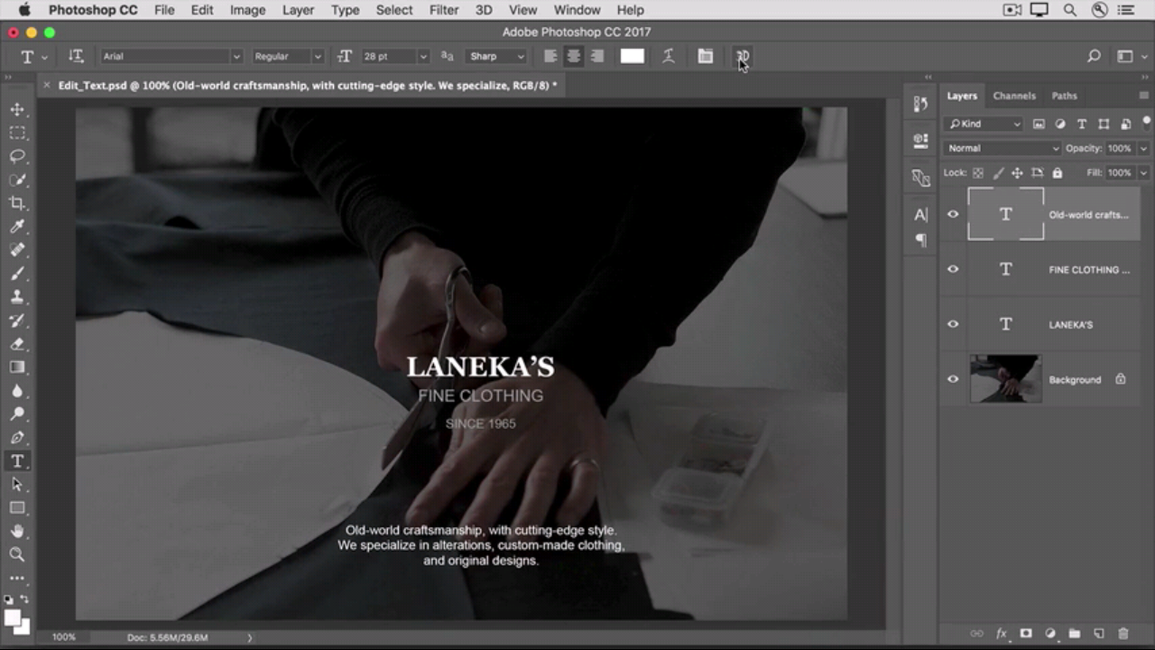Viewport: 1155px width, 650px height.
Task: Toggle visibility of LANEKA'S layer
Action: pyautogui.click(x=953, y=324)
